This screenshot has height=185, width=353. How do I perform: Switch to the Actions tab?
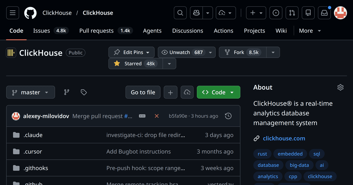click(x=224, y=31)
